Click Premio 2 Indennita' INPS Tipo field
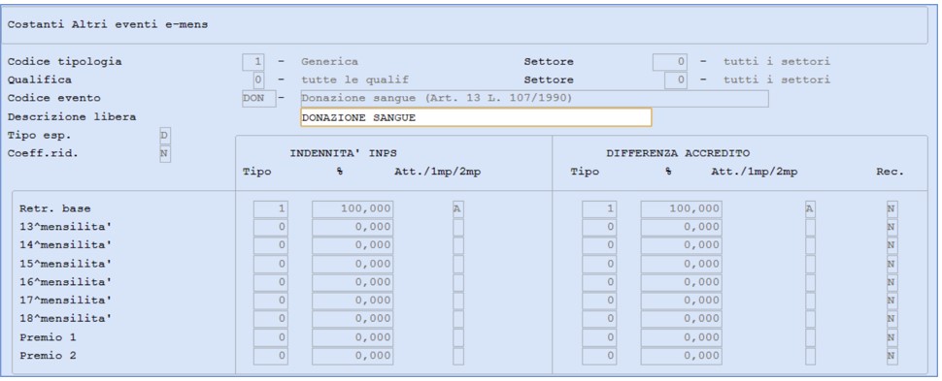 [270, 356]
